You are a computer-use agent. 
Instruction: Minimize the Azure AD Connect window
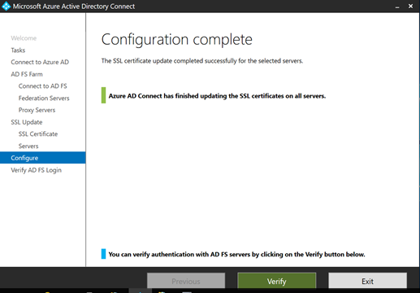pyautogui.click(x=397, y=7)
